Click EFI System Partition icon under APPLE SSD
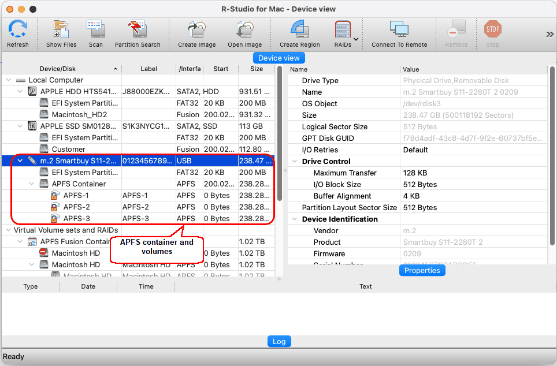The height and width of the screenshot is (366, 557). (44, 138)
